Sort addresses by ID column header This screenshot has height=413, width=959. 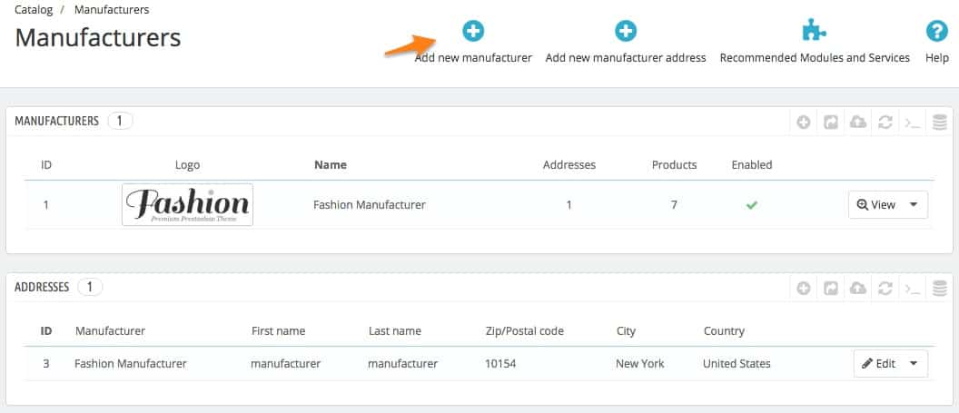point(46,331)
